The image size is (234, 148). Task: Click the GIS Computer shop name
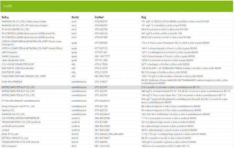coord(9,146)
